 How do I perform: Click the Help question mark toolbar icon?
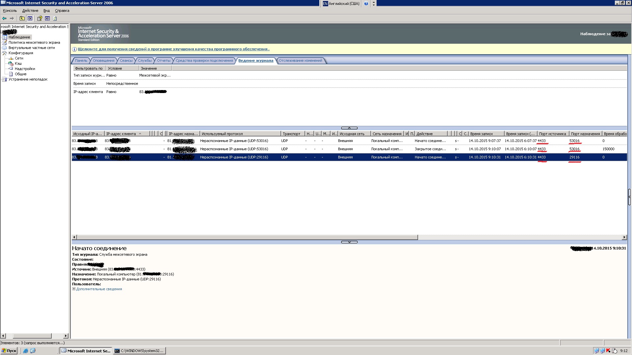(x=39, y=18)
